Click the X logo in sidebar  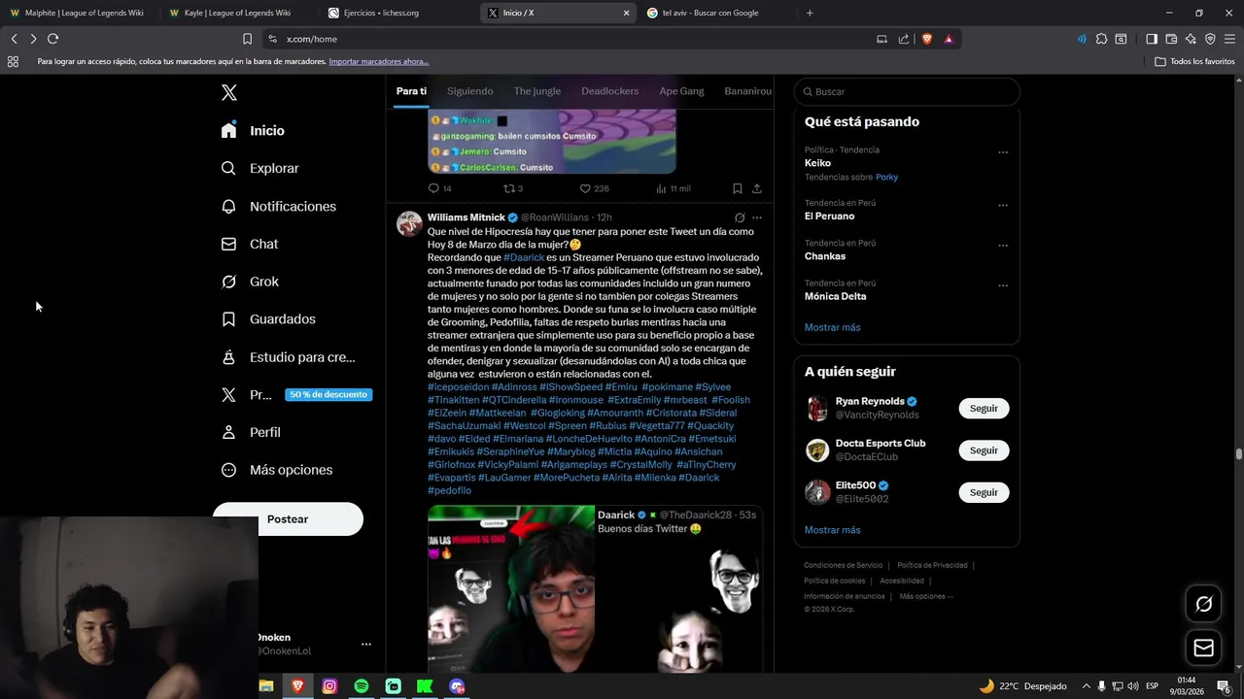click(x=229, y=92)
